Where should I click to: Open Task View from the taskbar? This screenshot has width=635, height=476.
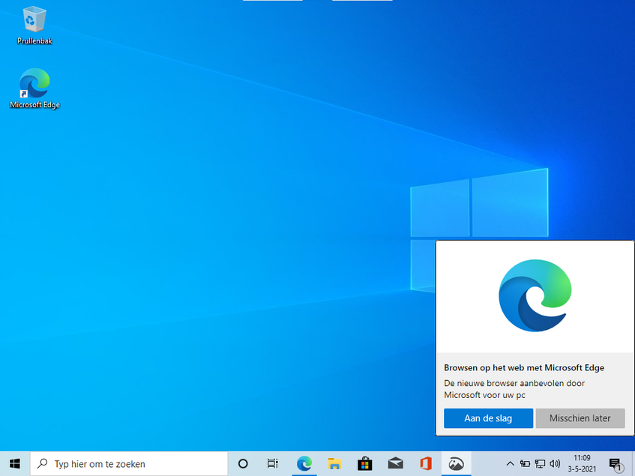pos(273,464)
